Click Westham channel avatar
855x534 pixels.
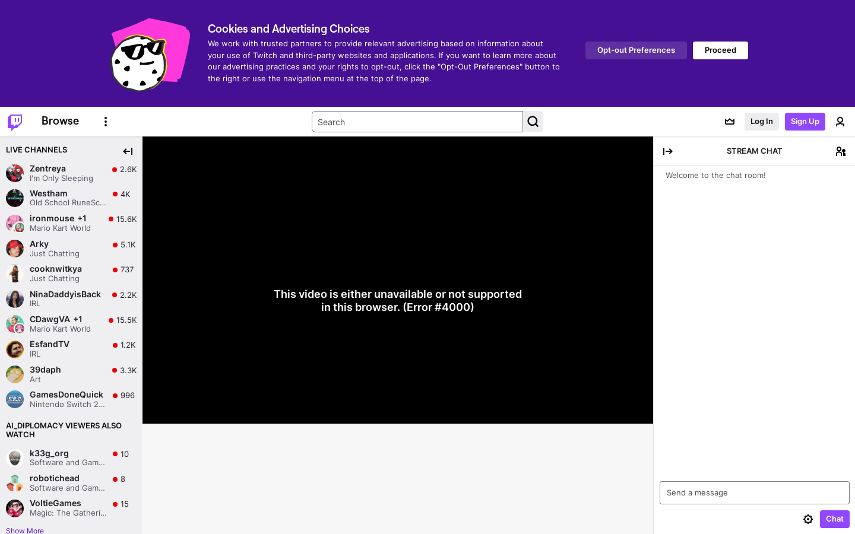pyautogui.click(x=15, y=198)
